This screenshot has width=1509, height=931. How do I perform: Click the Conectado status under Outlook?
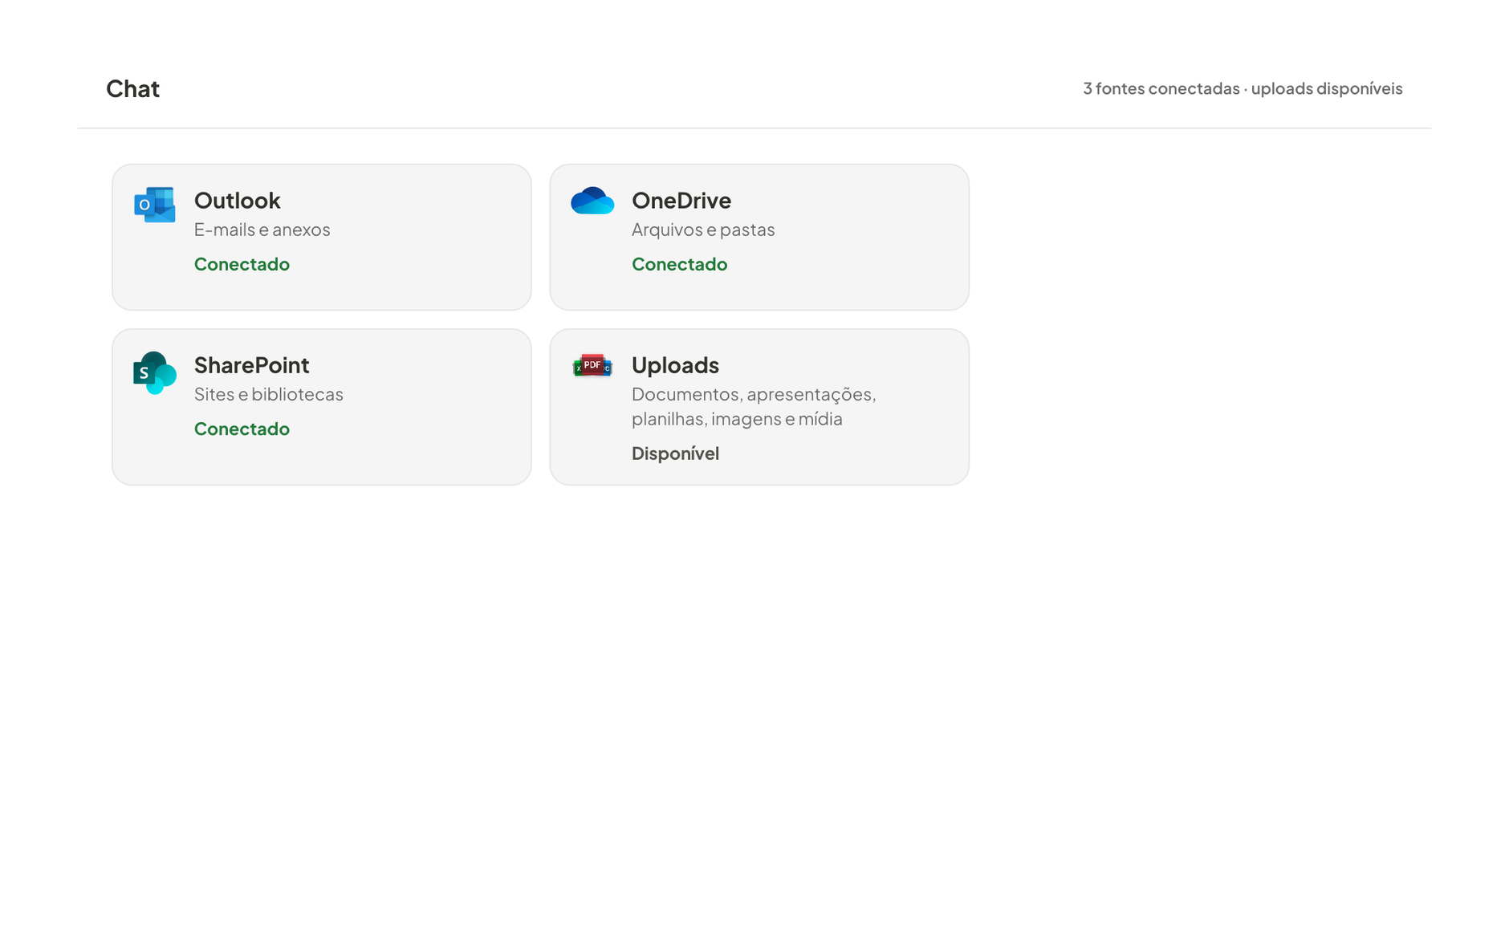tap(242, 264)
